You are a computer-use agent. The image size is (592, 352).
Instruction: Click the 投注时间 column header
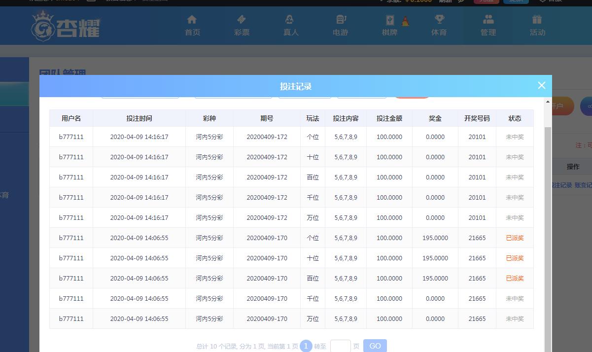(139, 118)
